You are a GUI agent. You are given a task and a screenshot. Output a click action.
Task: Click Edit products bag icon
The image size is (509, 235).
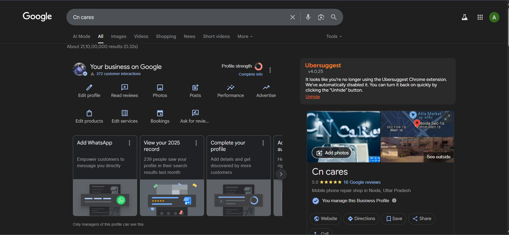pos(89,113)
